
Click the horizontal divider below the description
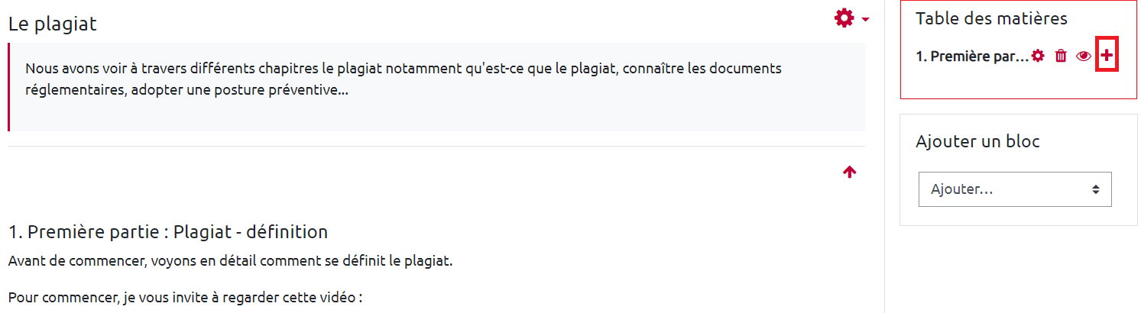[436, 146]
